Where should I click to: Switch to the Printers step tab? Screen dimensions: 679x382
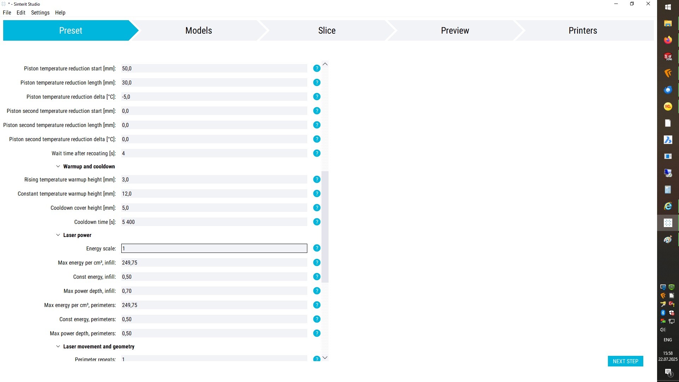(x=583, y=30)
